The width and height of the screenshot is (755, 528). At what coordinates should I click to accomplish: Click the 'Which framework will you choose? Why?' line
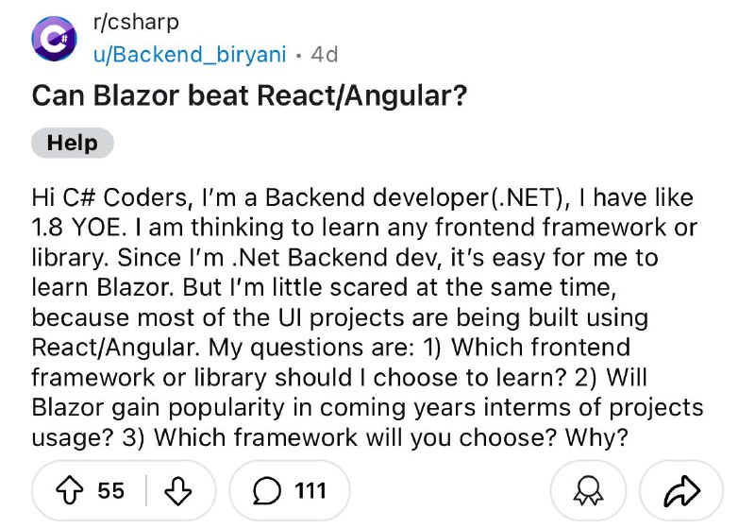point(391,437)
